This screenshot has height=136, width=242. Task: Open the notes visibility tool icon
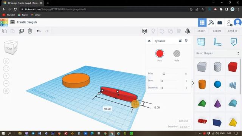coord(144,31)
